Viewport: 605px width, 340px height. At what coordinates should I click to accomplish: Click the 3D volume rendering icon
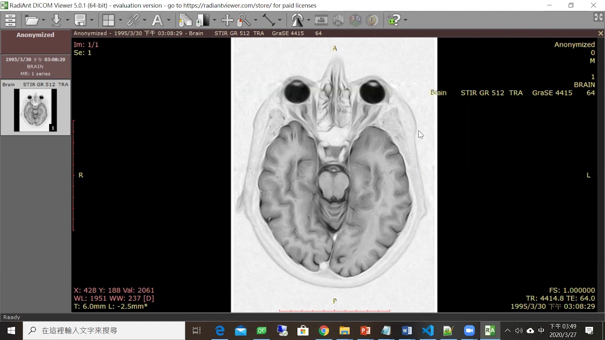(355, 20)
